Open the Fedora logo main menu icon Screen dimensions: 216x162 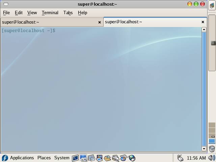(5, 158)
